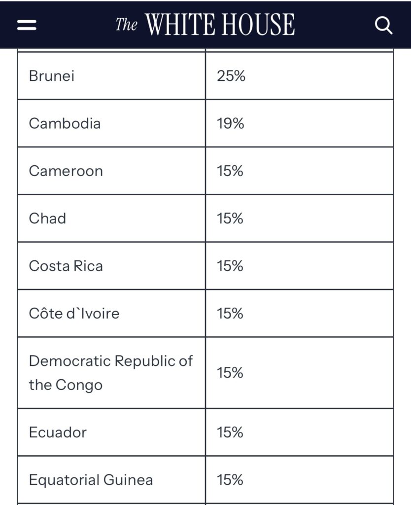Select the Côte d`Ivoire cell

tap(111, 313)
